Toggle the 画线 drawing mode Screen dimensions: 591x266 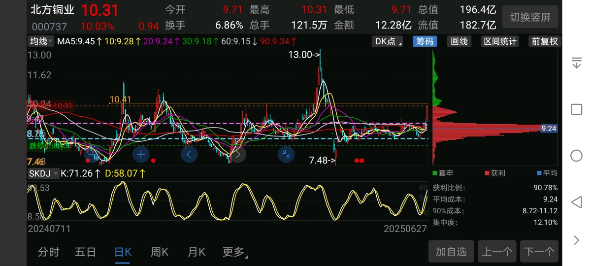pyautogui.click(x=459, y=41)
